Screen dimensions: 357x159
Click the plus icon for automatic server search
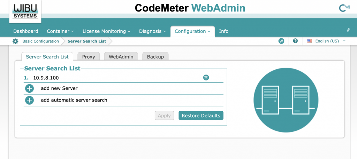tap(29, 100)
